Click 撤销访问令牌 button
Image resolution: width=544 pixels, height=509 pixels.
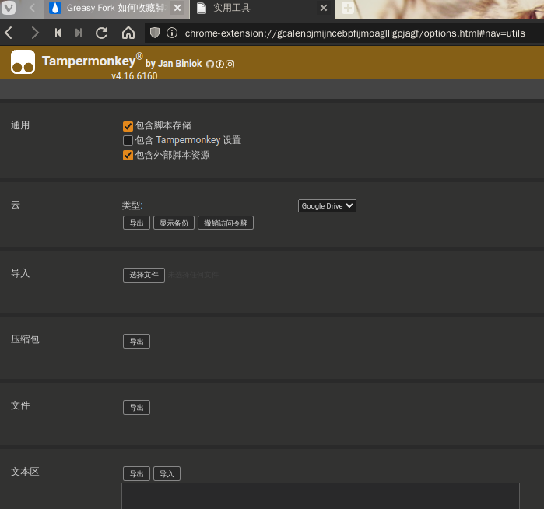[x=226, y=223]
